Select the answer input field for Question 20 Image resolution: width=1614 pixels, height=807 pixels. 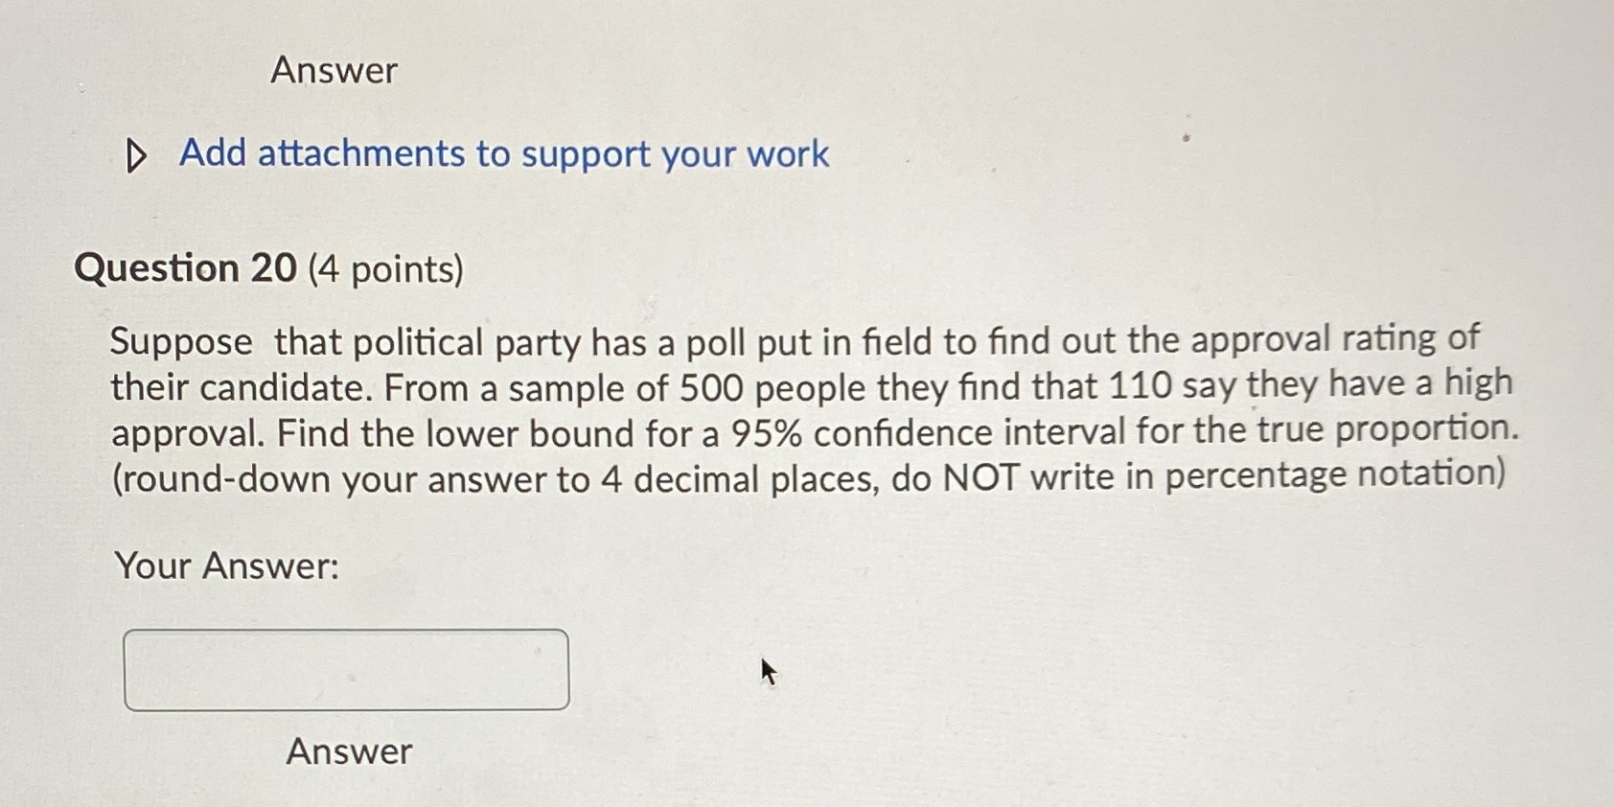[345, 668]
